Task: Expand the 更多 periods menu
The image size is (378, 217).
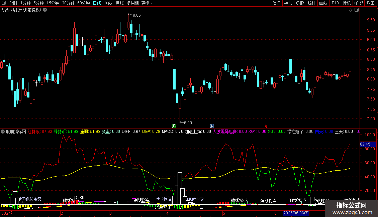Action: [x=147, y=3]
